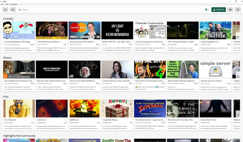
Task: Open Charles Murray vs Milo thumbnail
Action: (117, 70)
